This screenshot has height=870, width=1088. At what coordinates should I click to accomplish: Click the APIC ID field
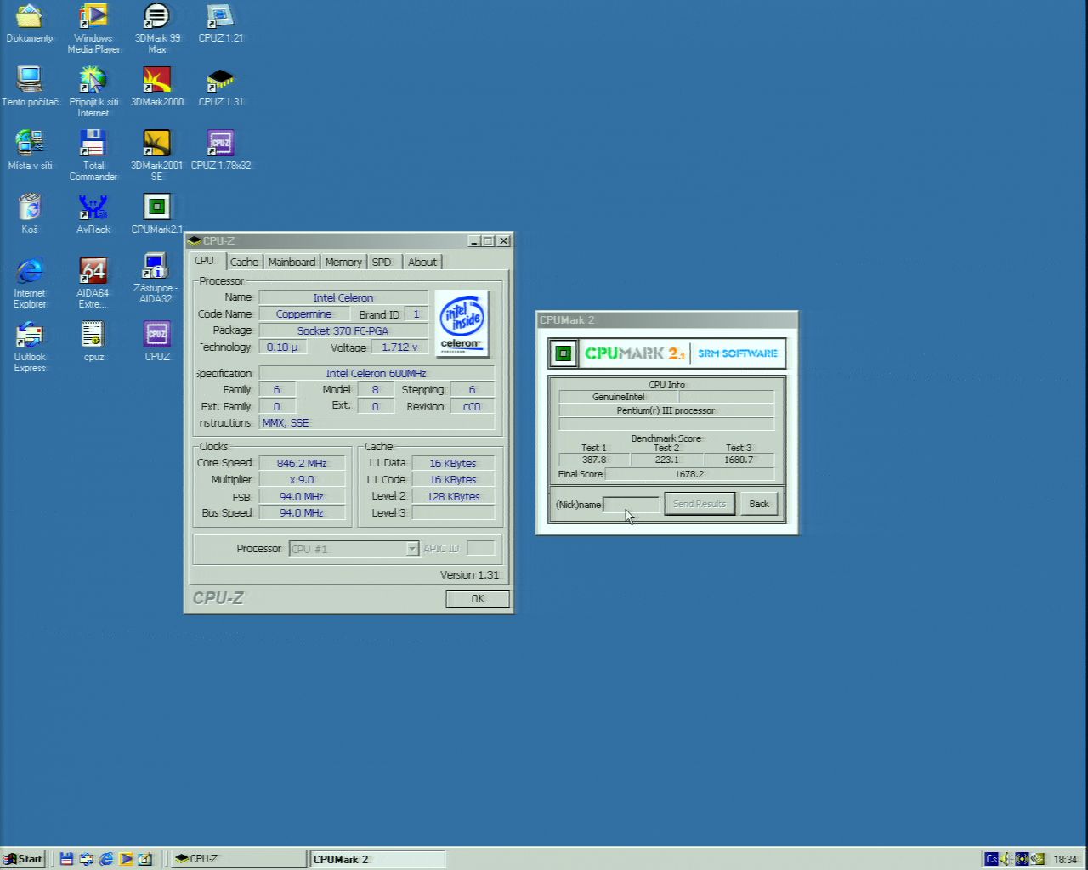coord(480,549)
